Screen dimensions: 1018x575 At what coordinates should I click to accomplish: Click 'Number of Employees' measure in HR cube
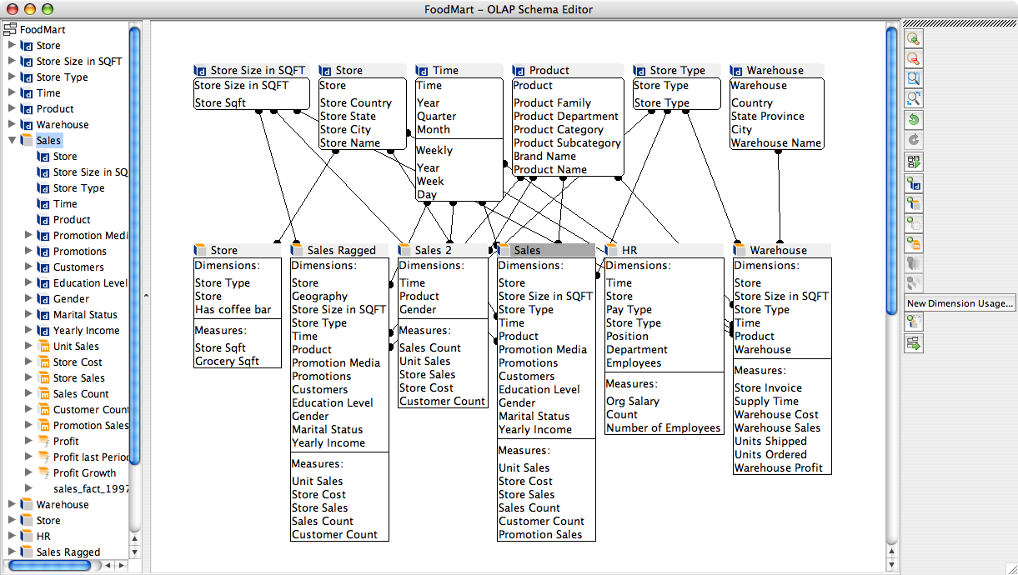pos(663,428)
